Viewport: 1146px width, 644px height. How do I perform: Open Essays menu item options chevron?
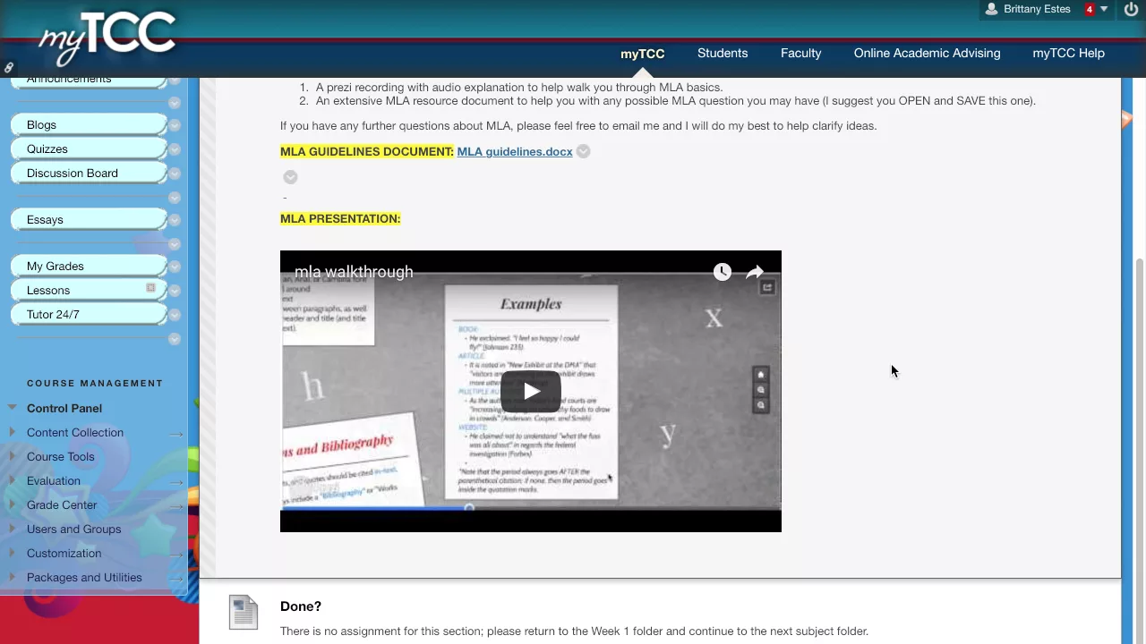[x=175, y=220]
